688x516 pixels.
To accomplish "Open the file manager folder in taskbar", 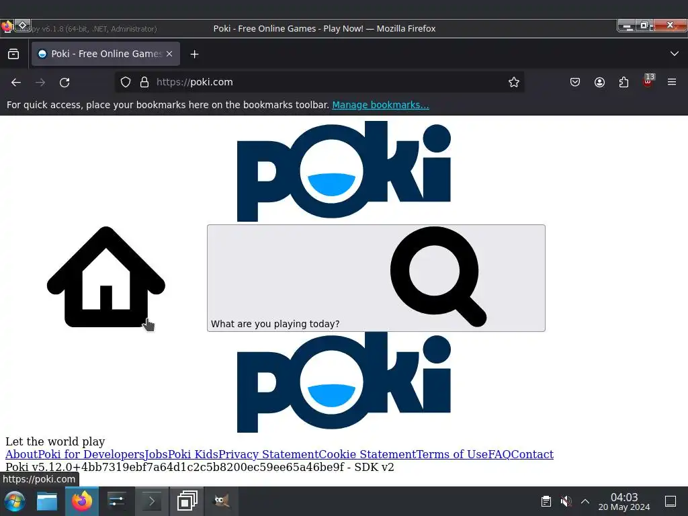I will 47,501.
